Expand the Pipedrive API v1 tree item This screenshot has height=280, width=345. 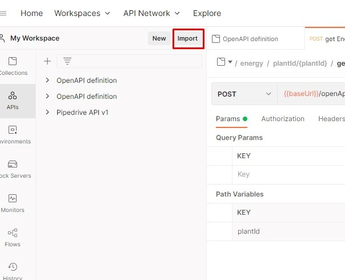pos(47,113)
